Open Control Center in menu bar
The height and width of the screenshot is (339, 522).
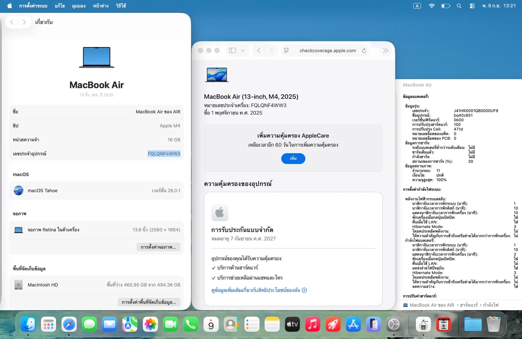point(472,6)
